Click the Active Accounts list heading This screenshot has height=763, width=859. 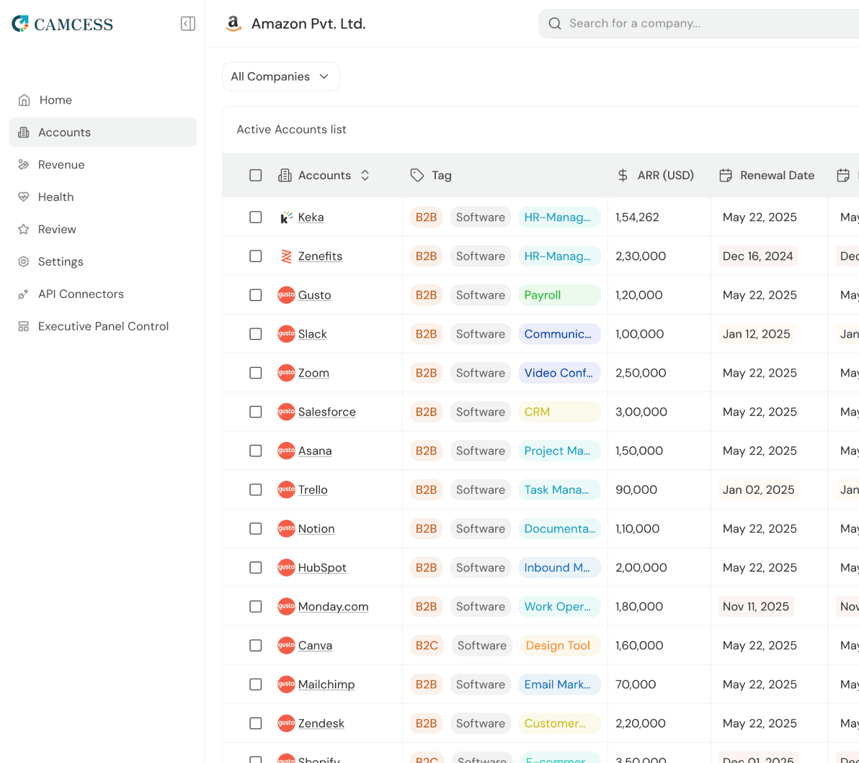[291, 129]
